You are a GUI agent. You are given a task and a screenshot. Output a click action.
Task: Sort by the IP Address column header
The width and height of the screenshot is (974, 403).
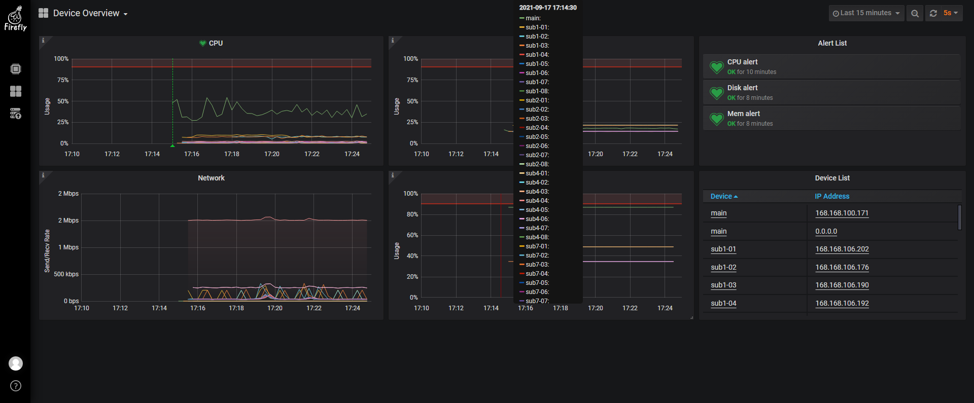[832, 196]
